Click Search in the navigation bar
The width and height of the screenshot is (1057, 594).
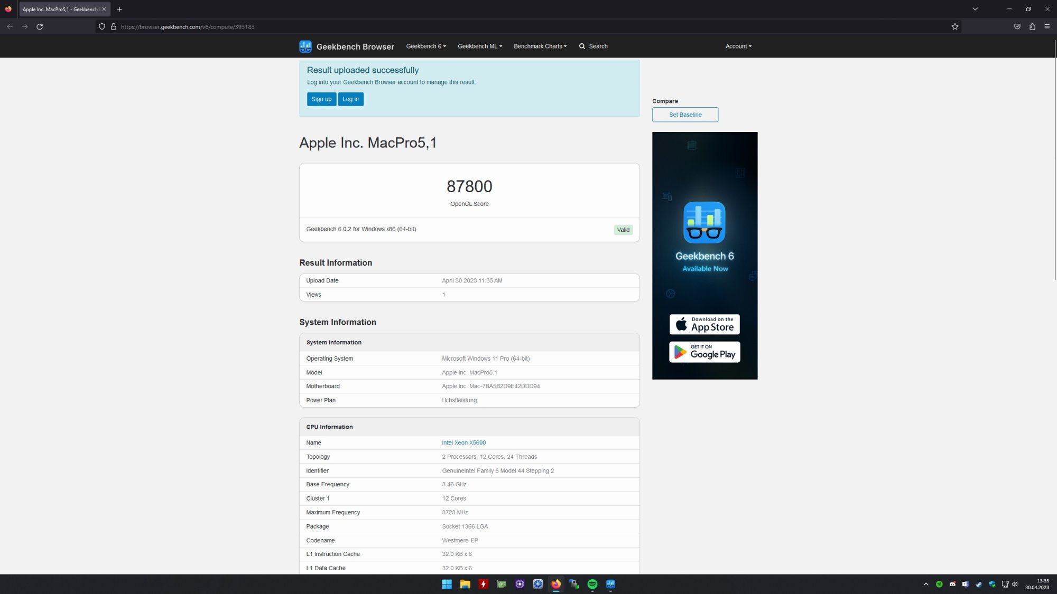point(593,46)
